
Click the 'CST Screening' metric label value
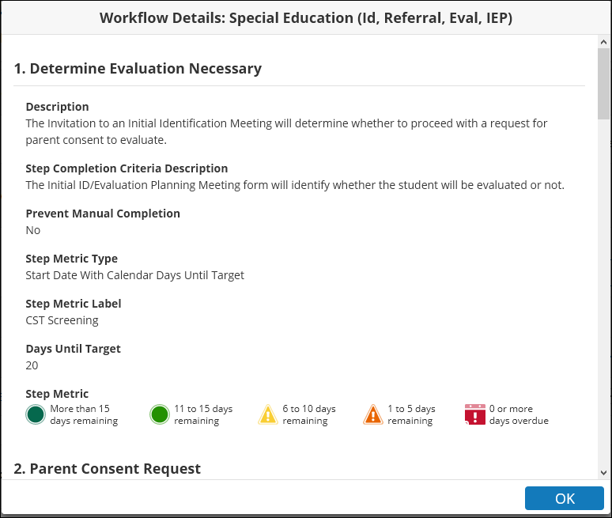[62, 320]
